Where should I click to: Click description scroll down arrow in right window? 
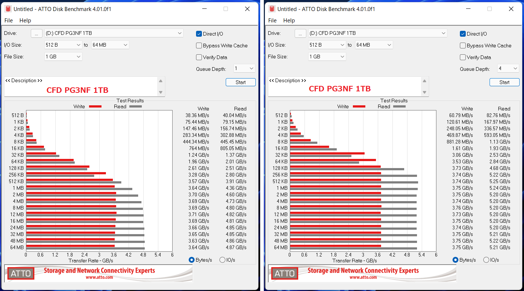[x=424, y=92]
